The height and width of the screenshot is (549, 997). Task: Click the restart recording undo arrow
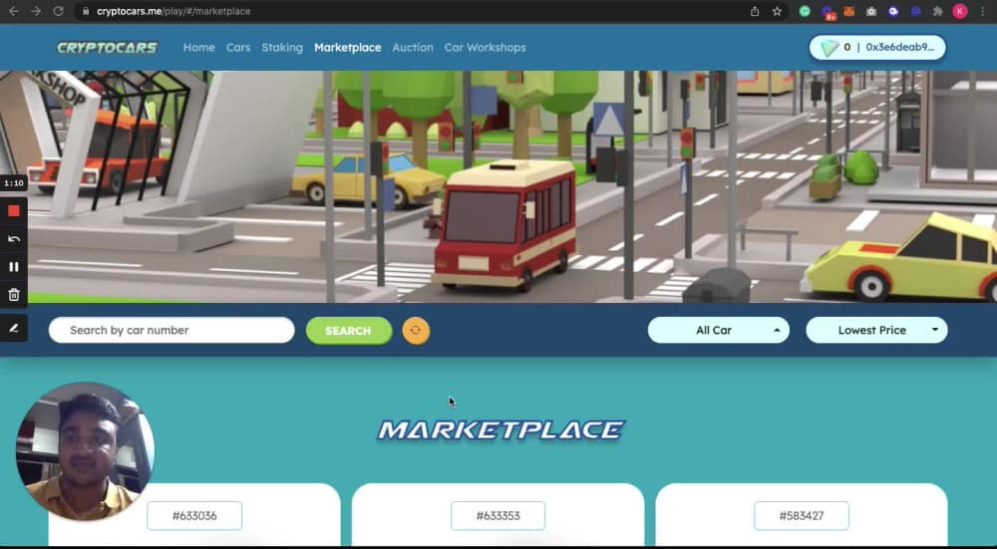coord(14,239)
